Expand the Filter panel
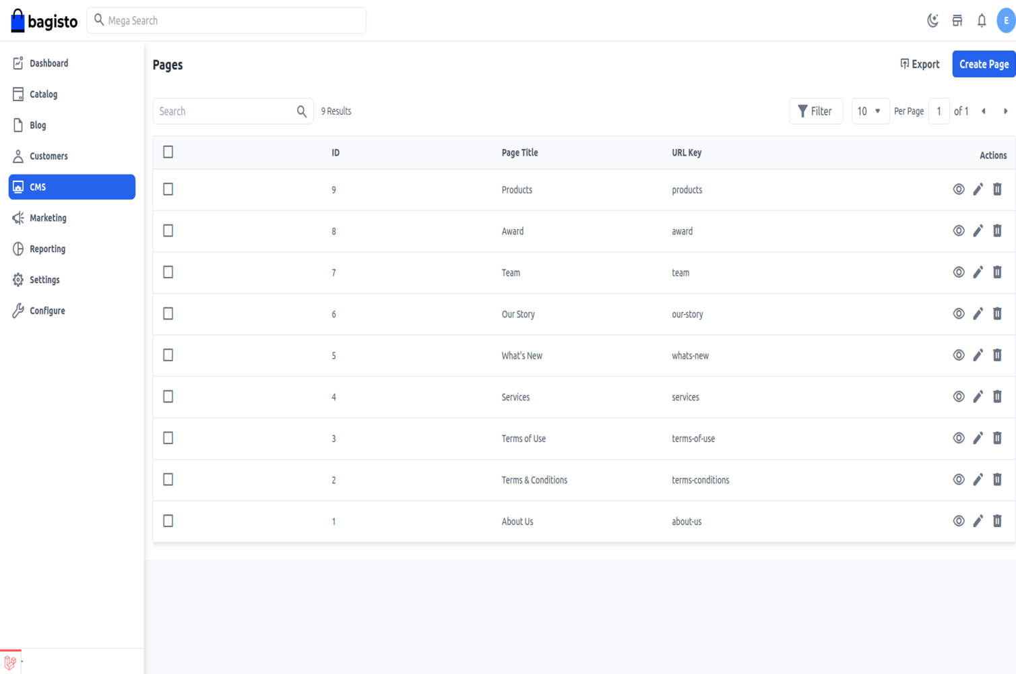This screenshot has height=674, width=1016. point(815,111)
